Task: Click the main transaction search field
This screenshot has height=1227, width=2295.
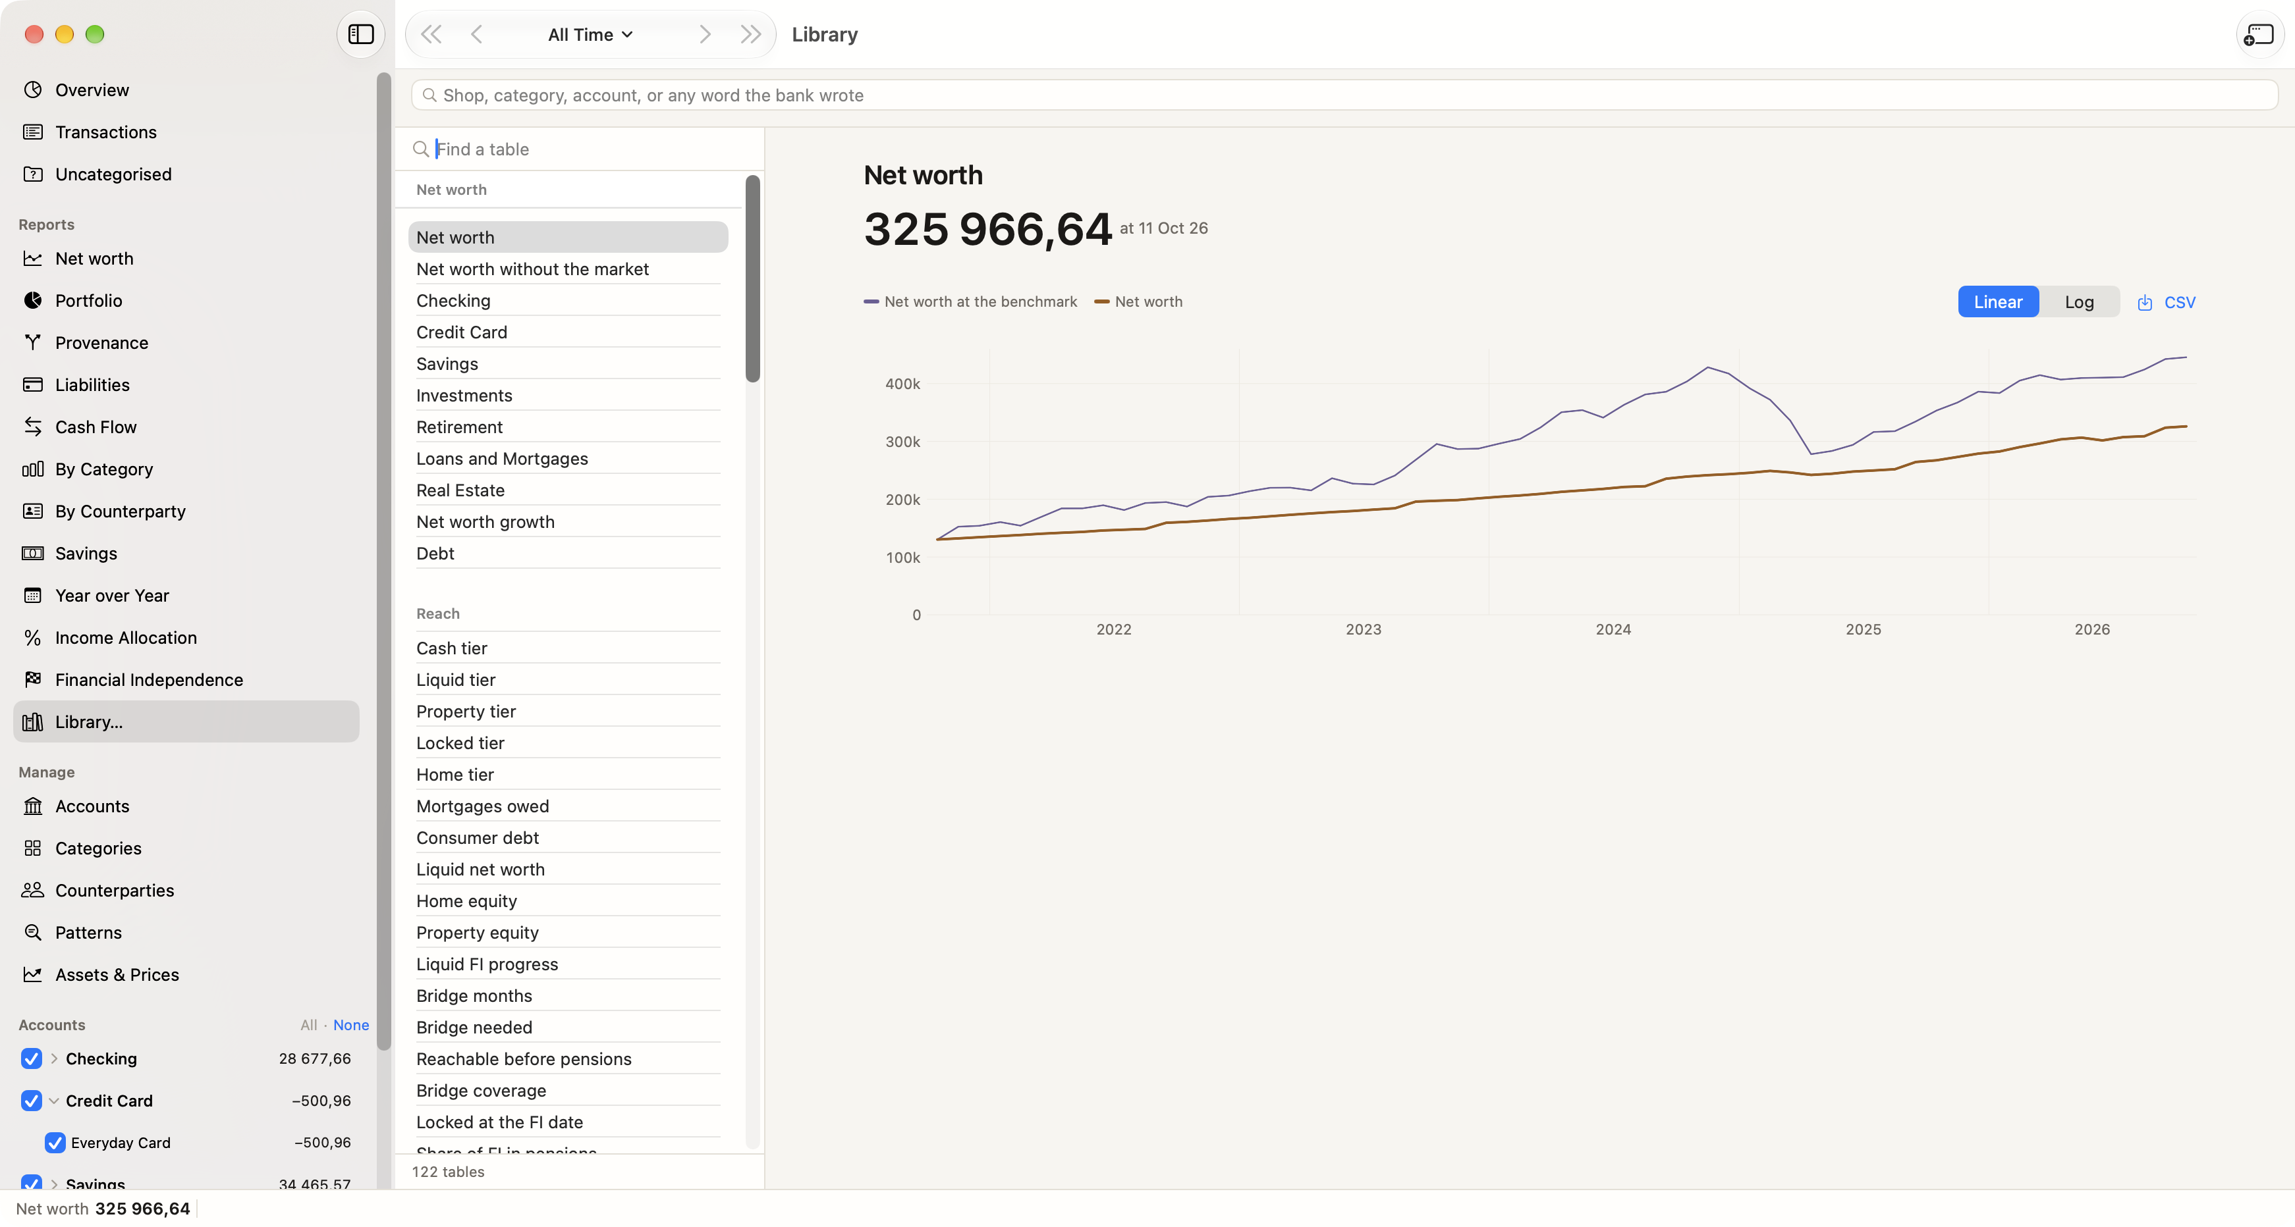Action: [1344, 95]
